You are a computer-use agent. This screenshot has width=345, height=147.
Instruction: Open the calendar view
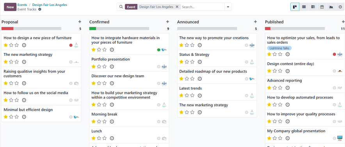[322, 7]
